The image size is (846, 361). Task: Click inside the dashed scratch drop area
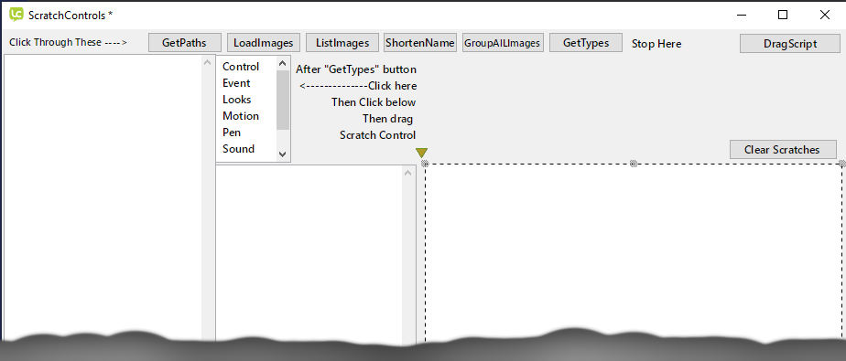click(x=634, y=253)
